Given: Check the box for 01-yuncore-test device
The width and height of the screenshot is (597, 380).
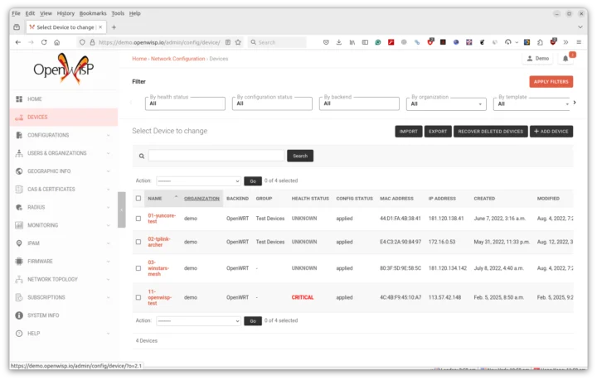Looking at the screenshot, I should point(138,219).
